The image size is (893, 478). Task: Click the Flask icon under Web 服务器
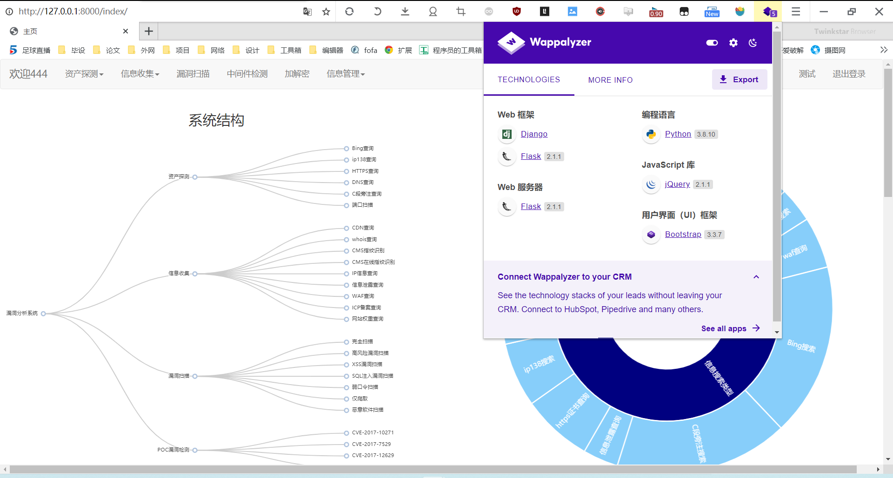[x=506, y=206]
